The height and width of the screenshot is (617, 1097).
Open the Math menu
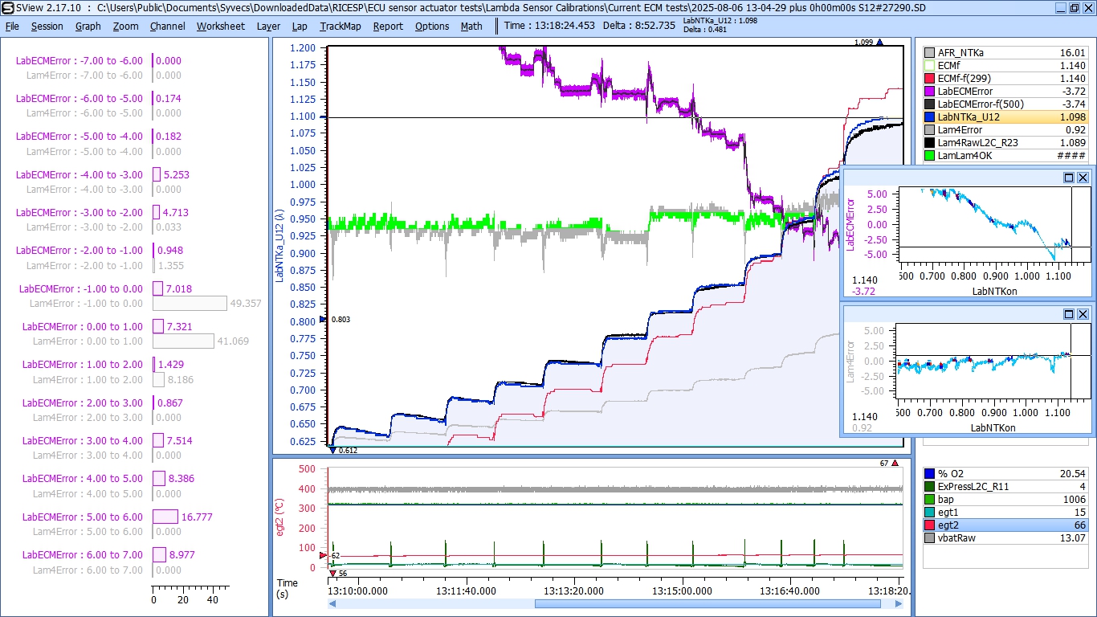(x=471, y=26)
